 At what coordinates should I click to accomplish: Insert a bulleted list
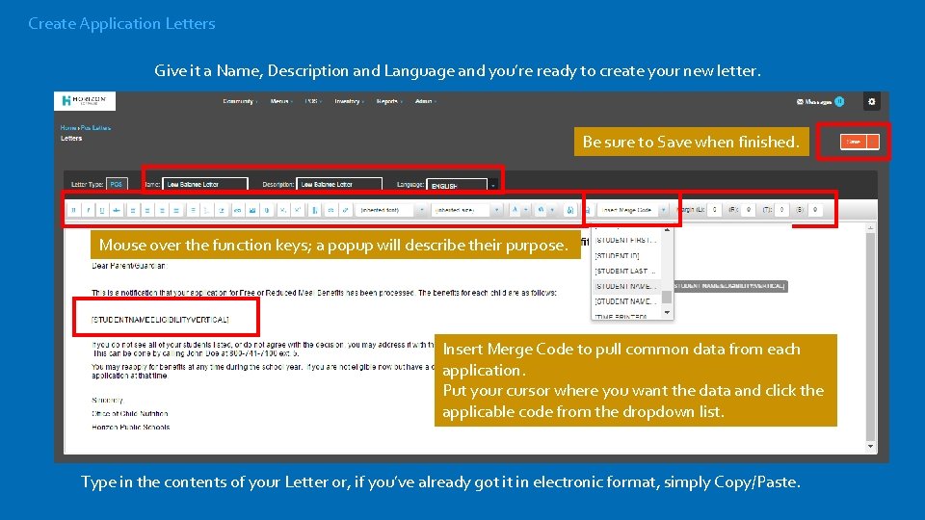193,210
